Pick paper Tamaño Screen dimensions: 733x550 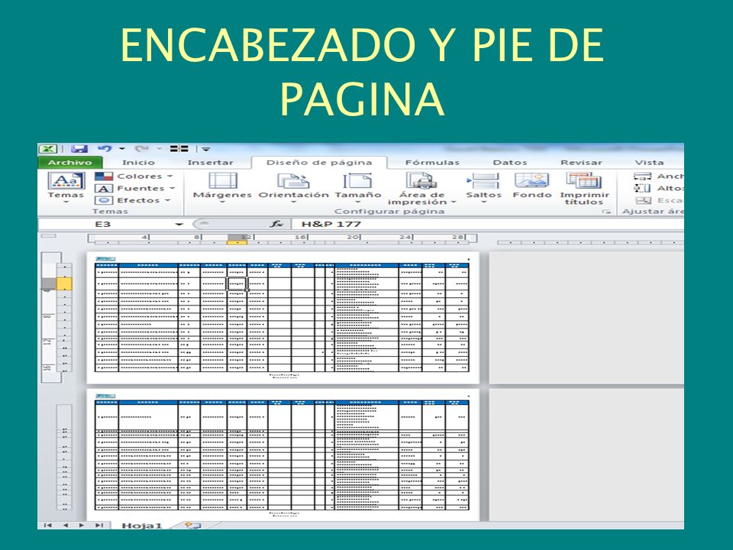(x=358, y=188)
